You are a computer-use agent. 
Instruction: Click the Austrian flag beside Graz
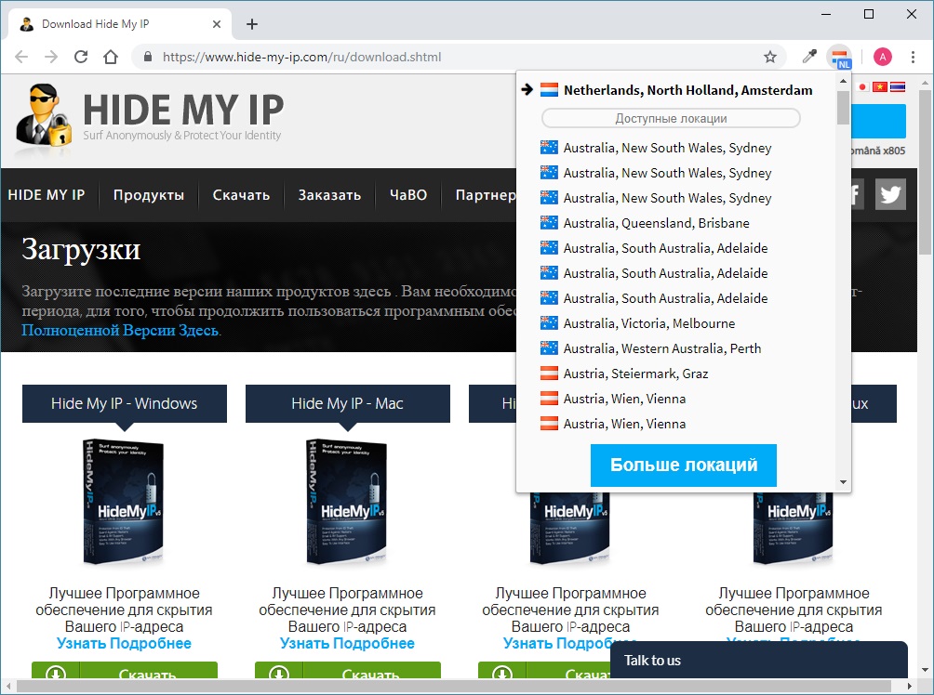(549, 374)
